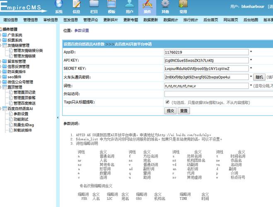Click the folder icon beside 微信公众号管理

pos(5,82)
